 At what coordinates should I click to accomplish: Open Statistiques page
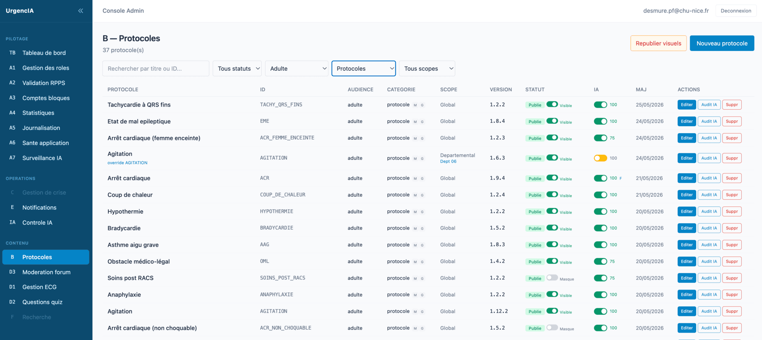(46, 113)
